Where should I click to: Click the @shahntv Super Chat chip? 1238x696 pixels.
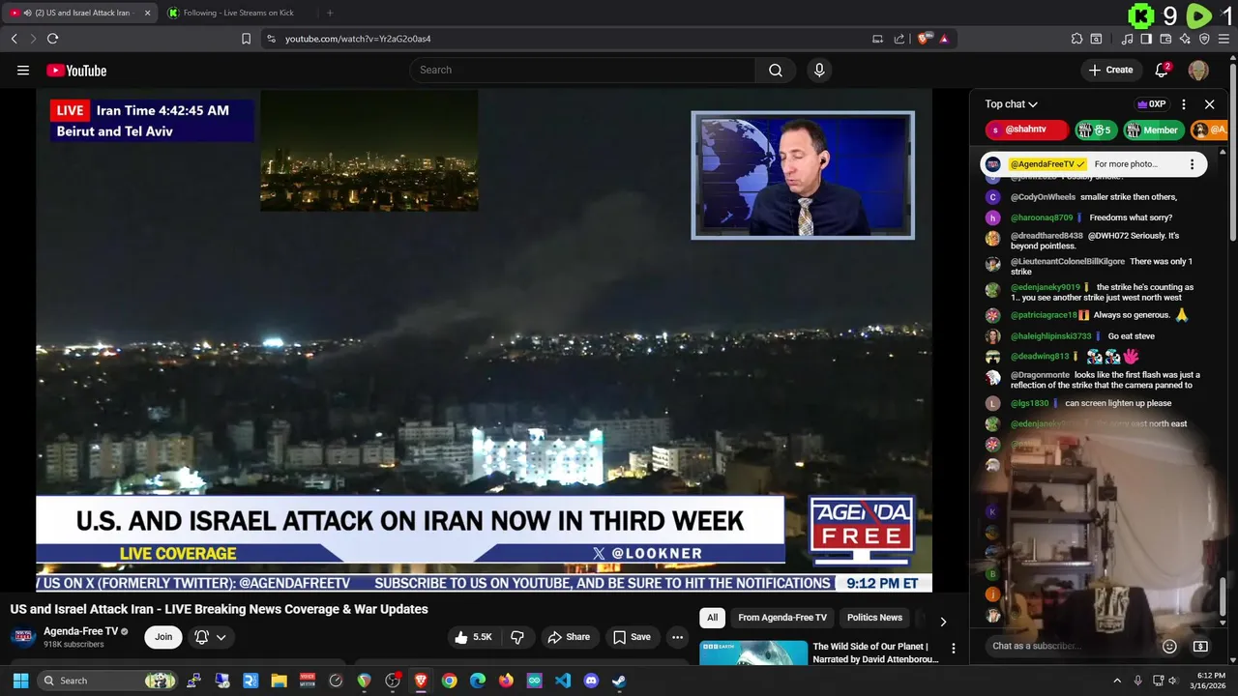point(1027,130)
